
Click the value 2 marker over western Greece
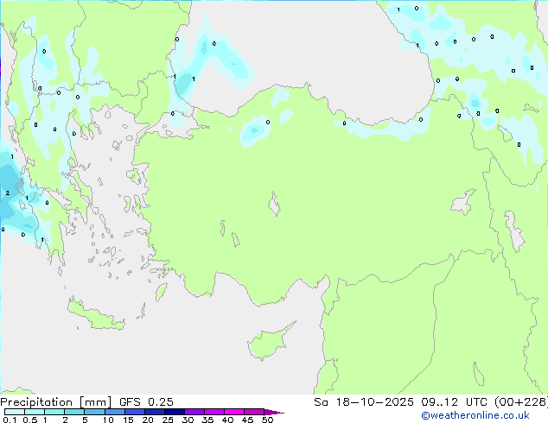[8, 193]
